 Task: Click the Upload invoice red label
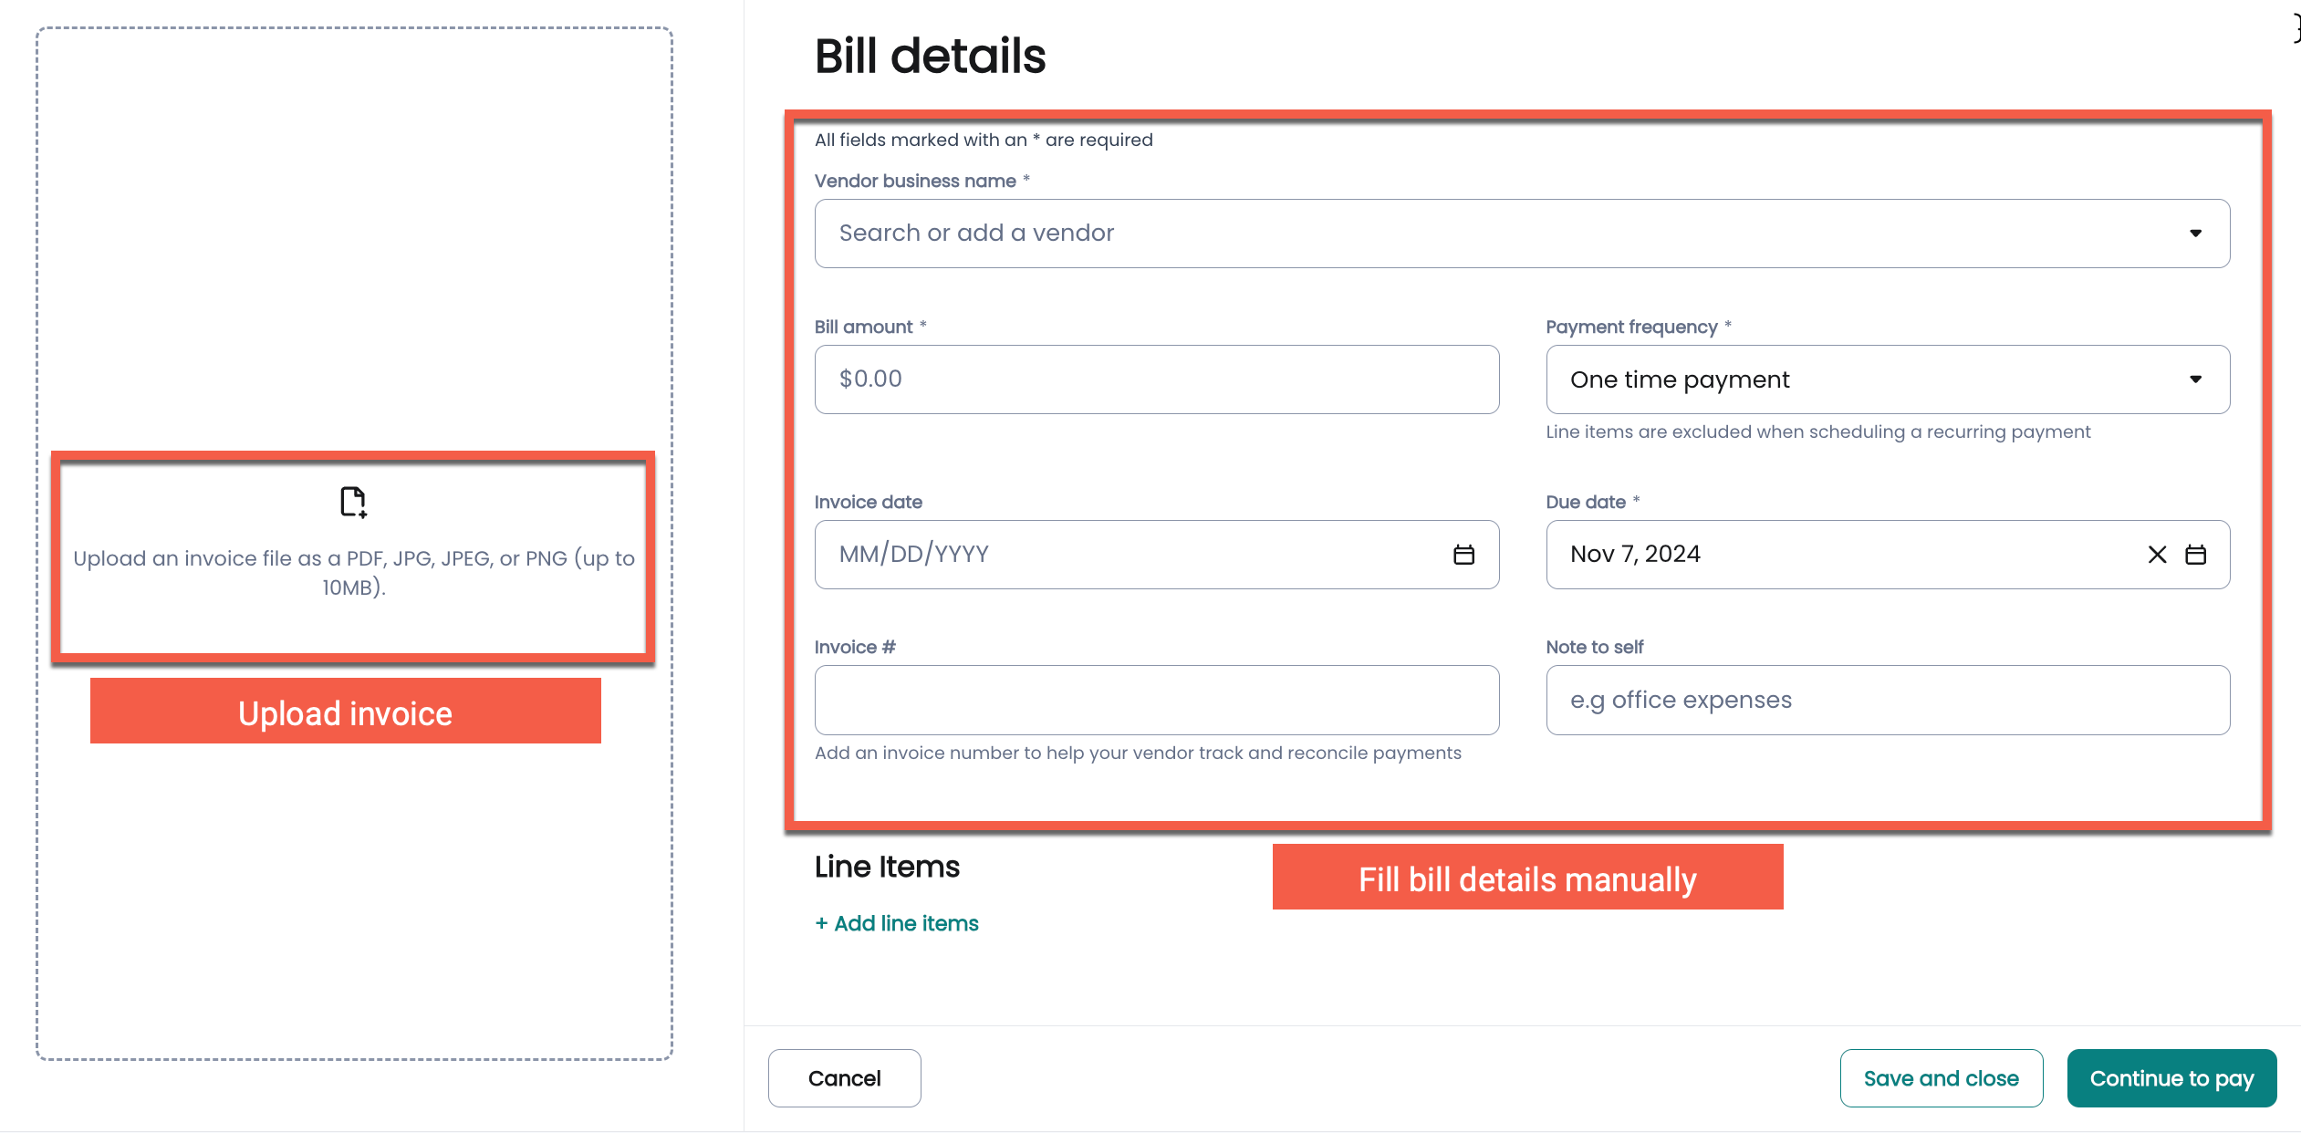pyautogui.click(x=345, y=712)
